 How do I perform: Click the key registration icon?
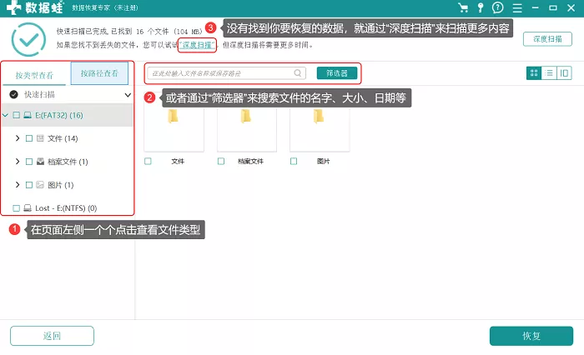click(x=481, y=7)
